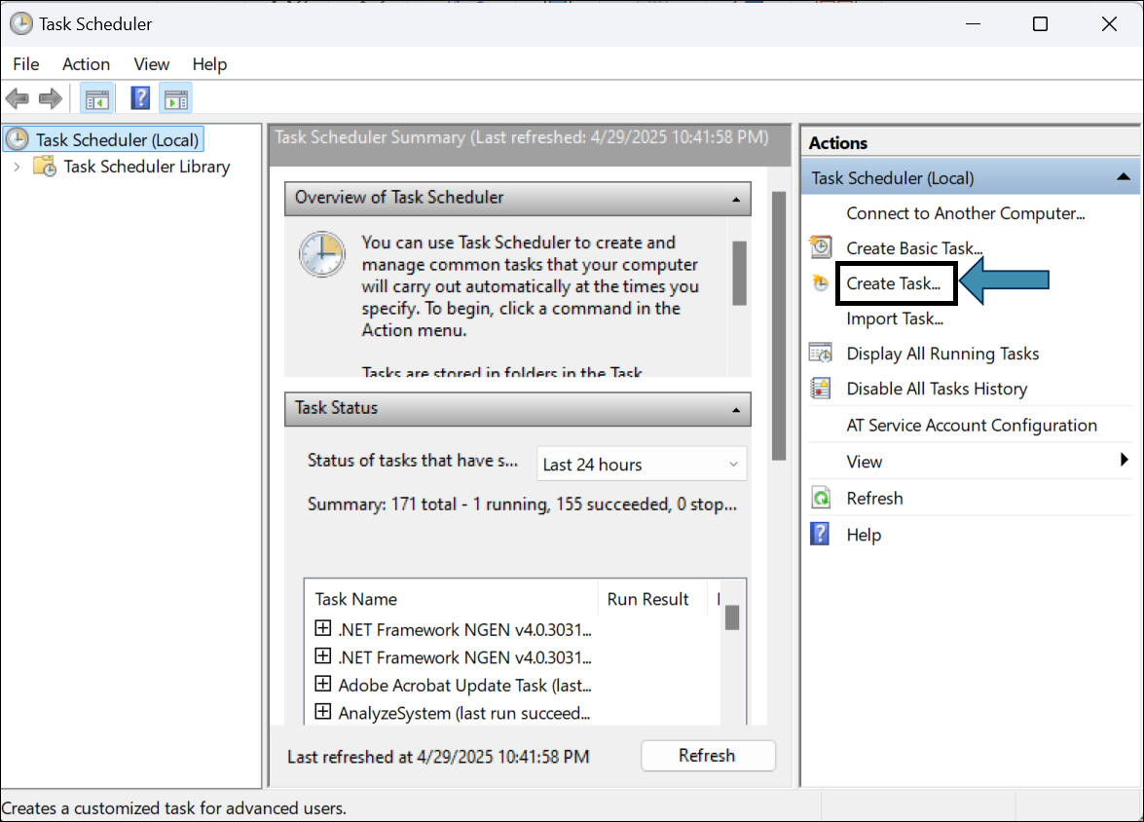
Task: Click the Forward arrow toolbar icon
Action: pos(50,98)
